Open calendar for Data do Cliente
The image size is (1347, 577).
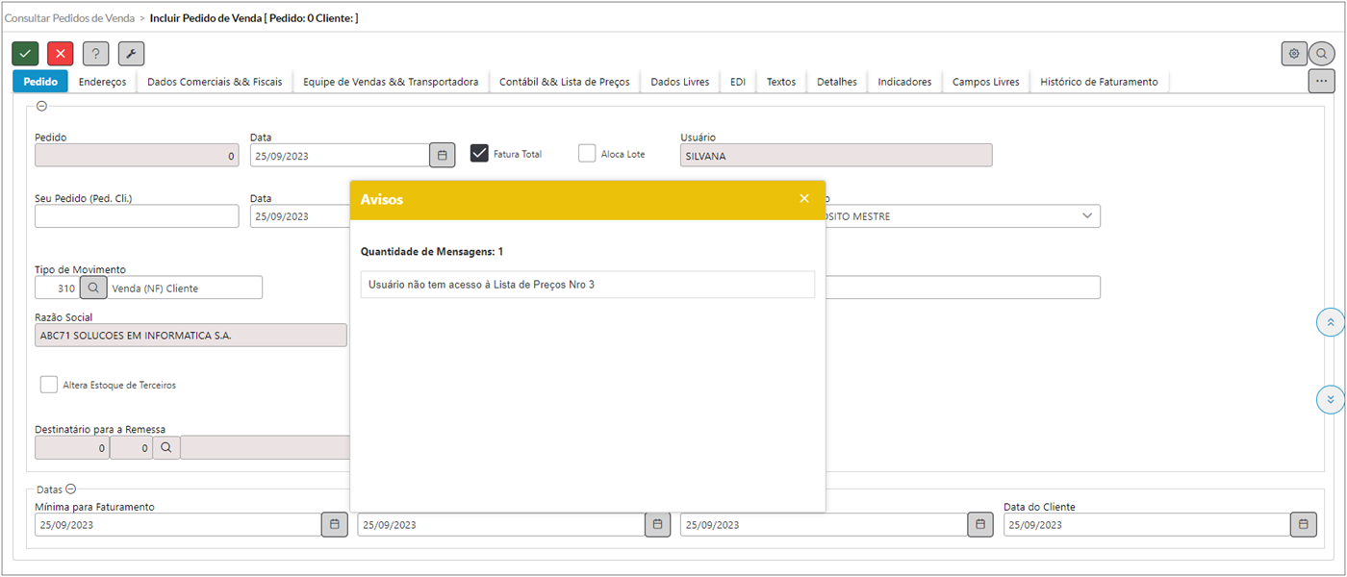click(x=1303, y=524)
